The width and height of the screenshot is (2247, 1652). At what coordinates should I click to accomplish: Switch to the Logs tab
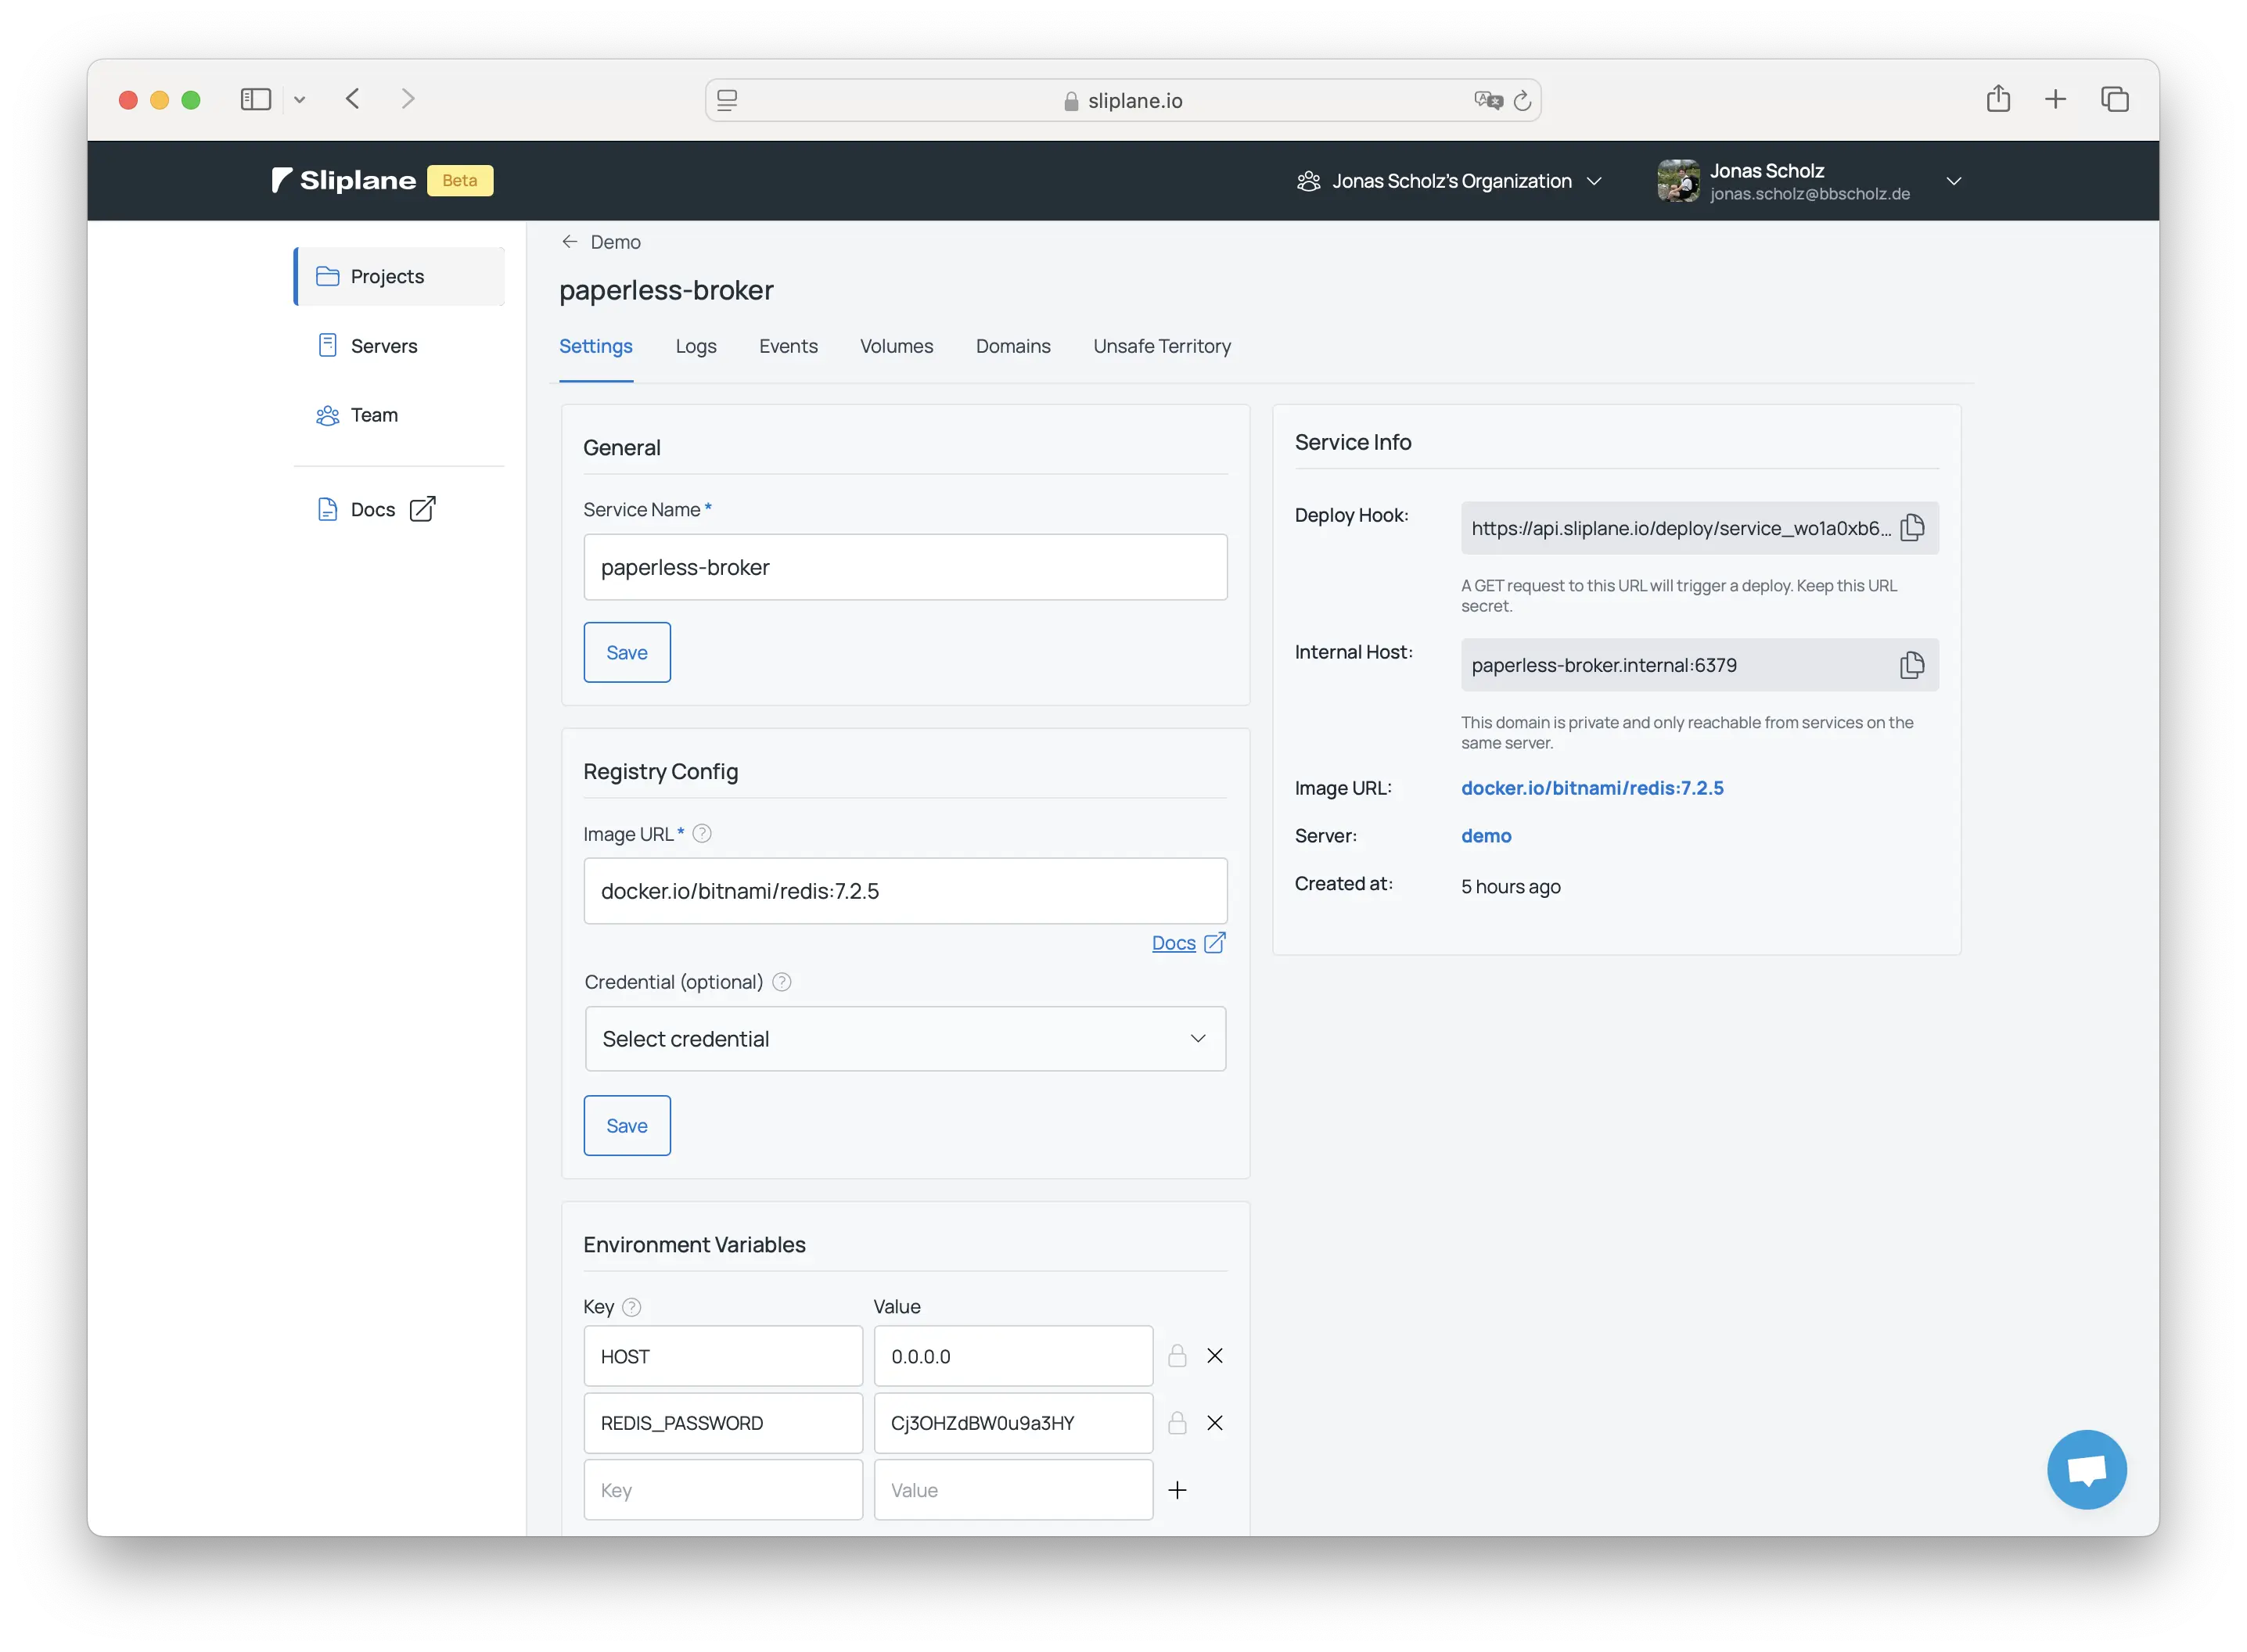click(696, 346)
